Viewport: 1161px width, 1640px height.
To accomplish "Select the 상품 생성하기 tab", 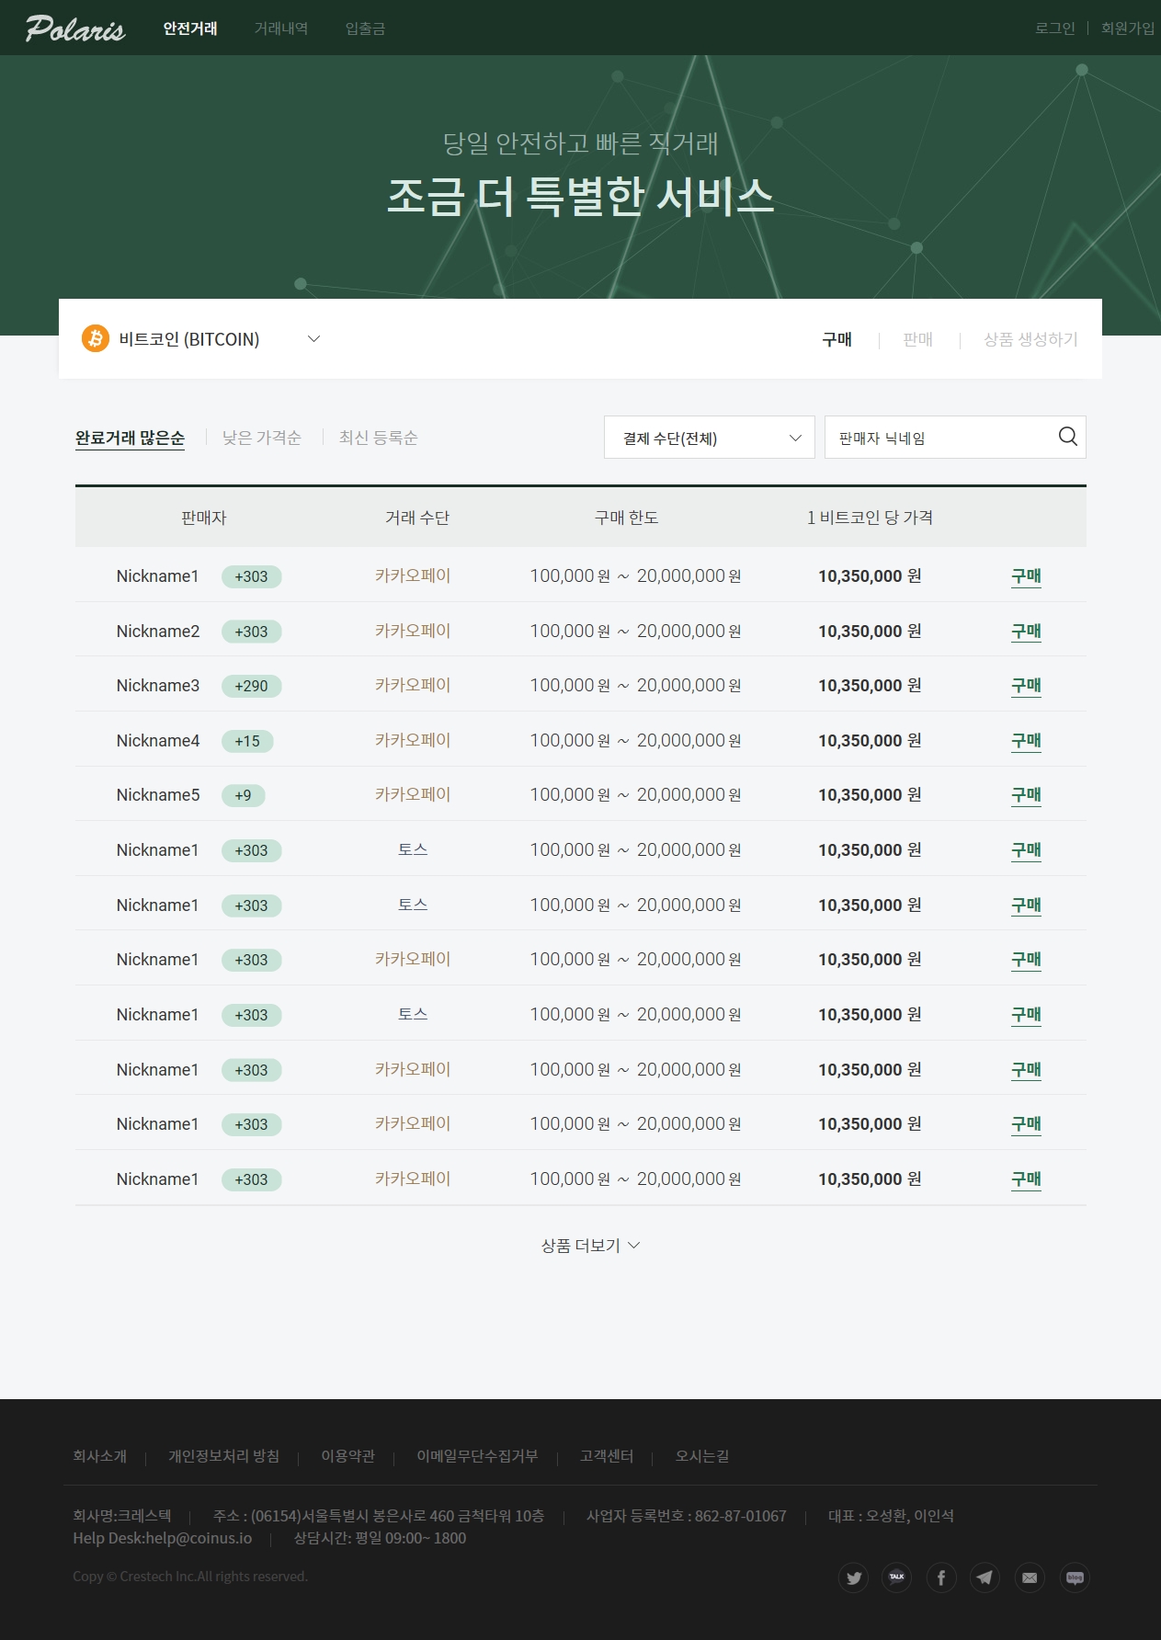I will (x=1030, y=339).
